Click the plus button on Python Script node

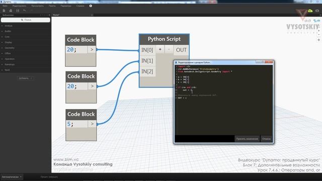[160, 49]
